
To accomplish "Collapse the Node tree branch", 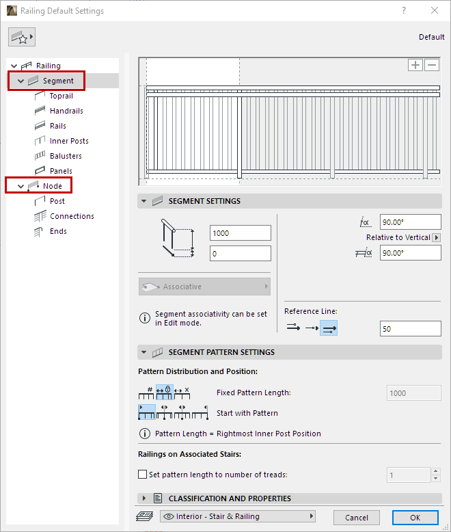I will click(20, 186).
